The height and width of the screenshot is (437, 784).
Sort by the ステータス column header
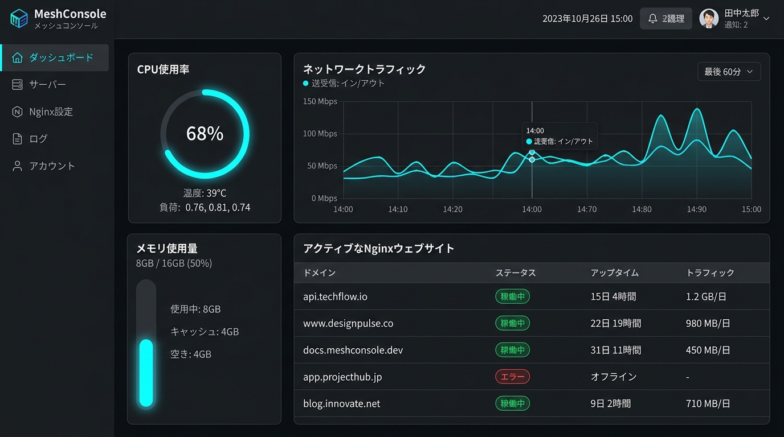516,273
